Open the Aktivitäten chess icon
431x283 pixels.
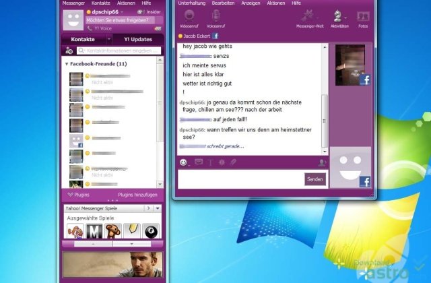[x=337, y=16]
